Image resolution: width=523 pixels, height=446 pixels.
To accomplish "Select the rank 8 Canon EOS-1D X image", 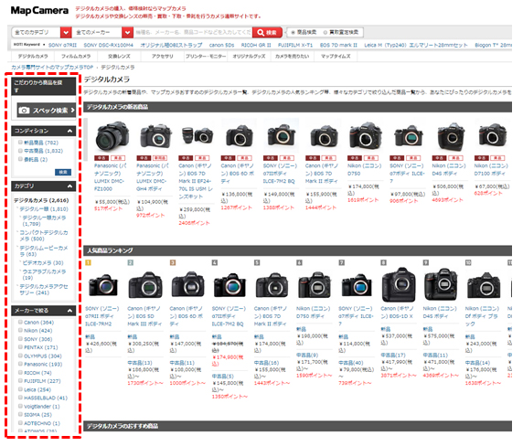I will 399,285.
